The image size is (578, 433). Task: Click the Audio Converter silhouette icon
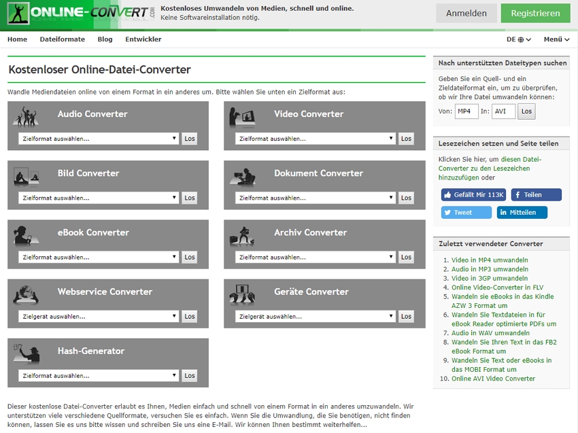click(27, 116)
